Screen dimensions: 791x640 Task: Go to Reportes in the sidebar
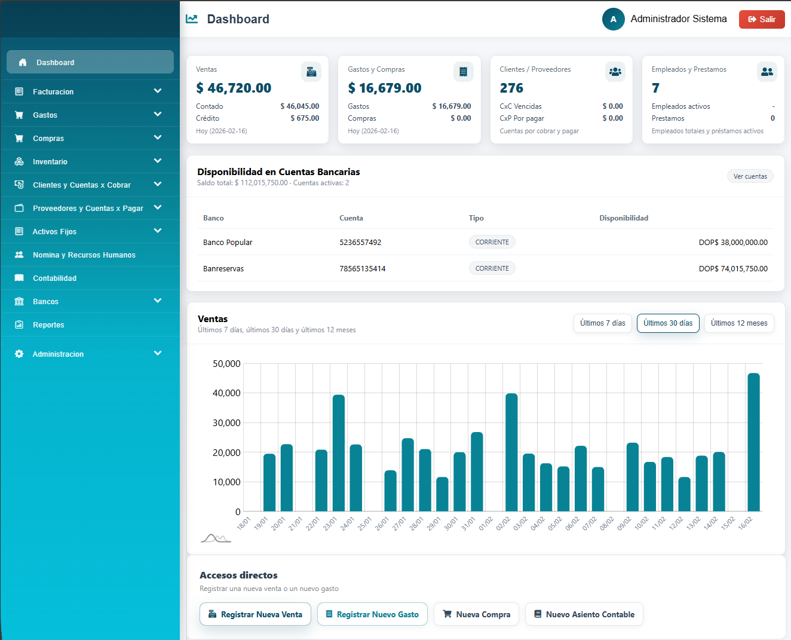[48, 325]
